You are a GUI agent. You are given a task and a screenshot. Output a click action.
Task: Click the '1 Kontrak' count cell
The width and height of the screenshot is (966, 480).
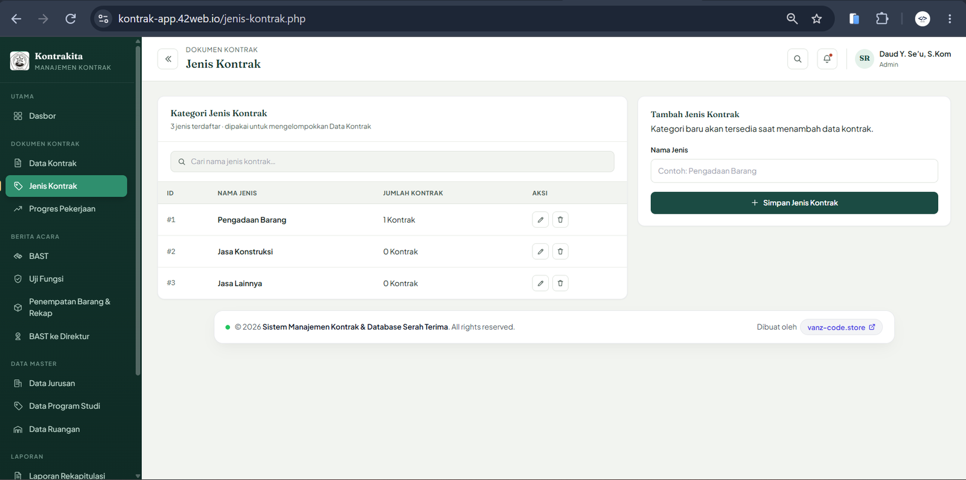pyautogui.click(x=399, y=220)
